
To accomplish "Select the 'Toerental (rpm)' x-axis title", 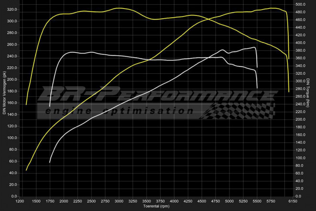I will point(157,206).
